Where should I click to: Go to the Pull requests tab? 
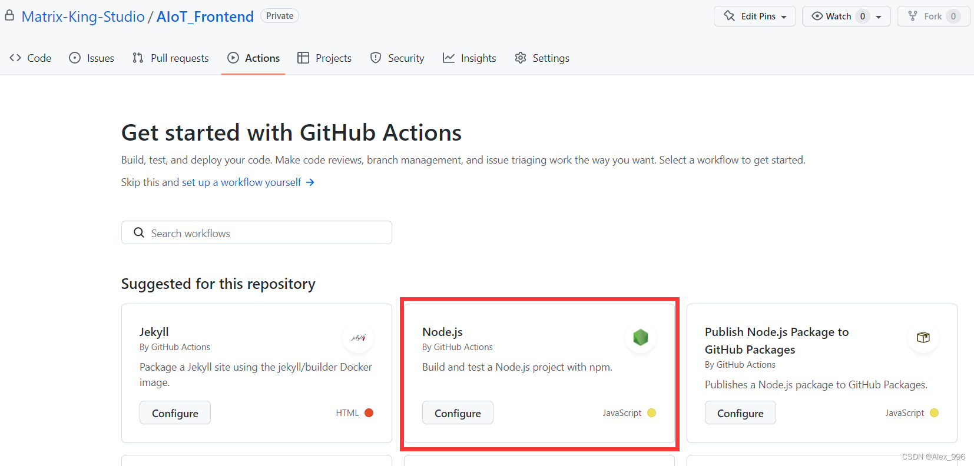(x=171, y=58)
